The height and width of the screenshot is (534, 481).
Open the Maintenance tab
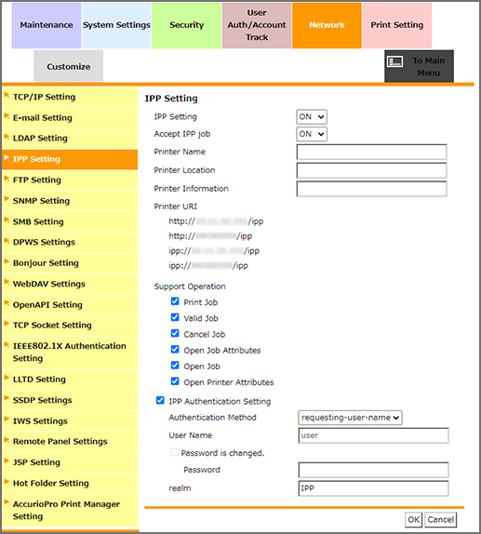[47, 25]
